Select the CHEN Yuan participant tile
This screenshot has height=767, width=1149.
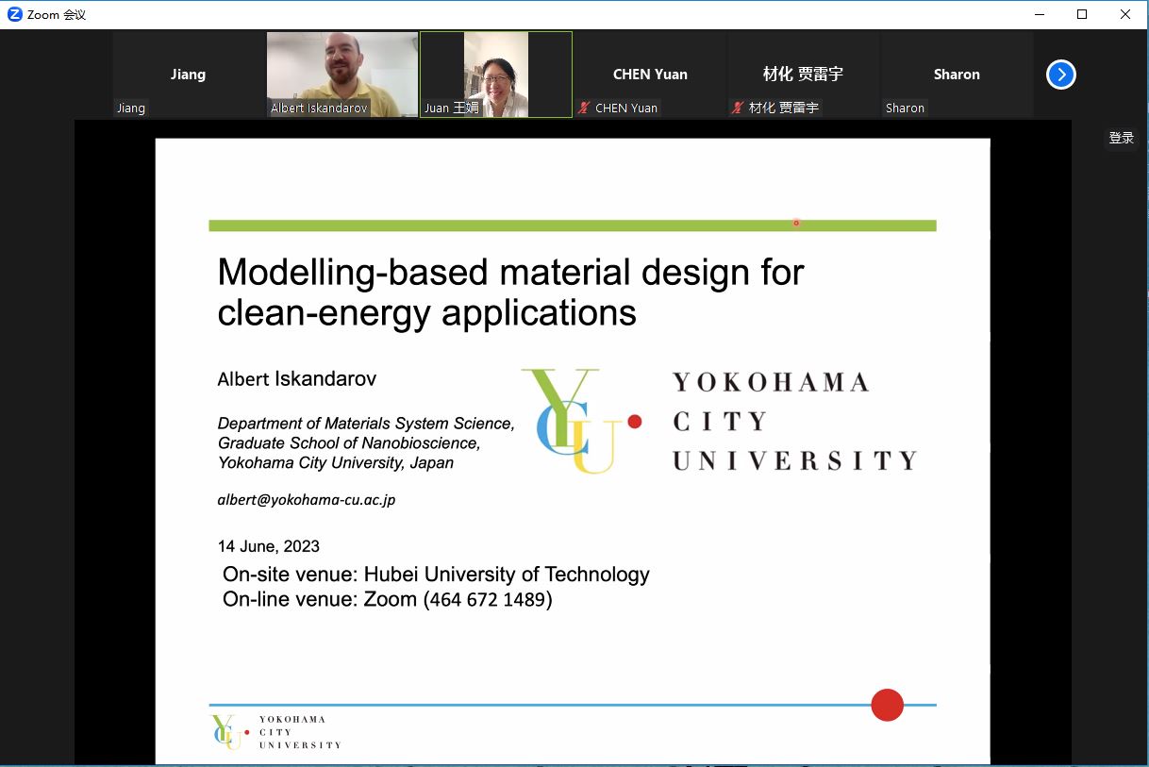point(650,74)
